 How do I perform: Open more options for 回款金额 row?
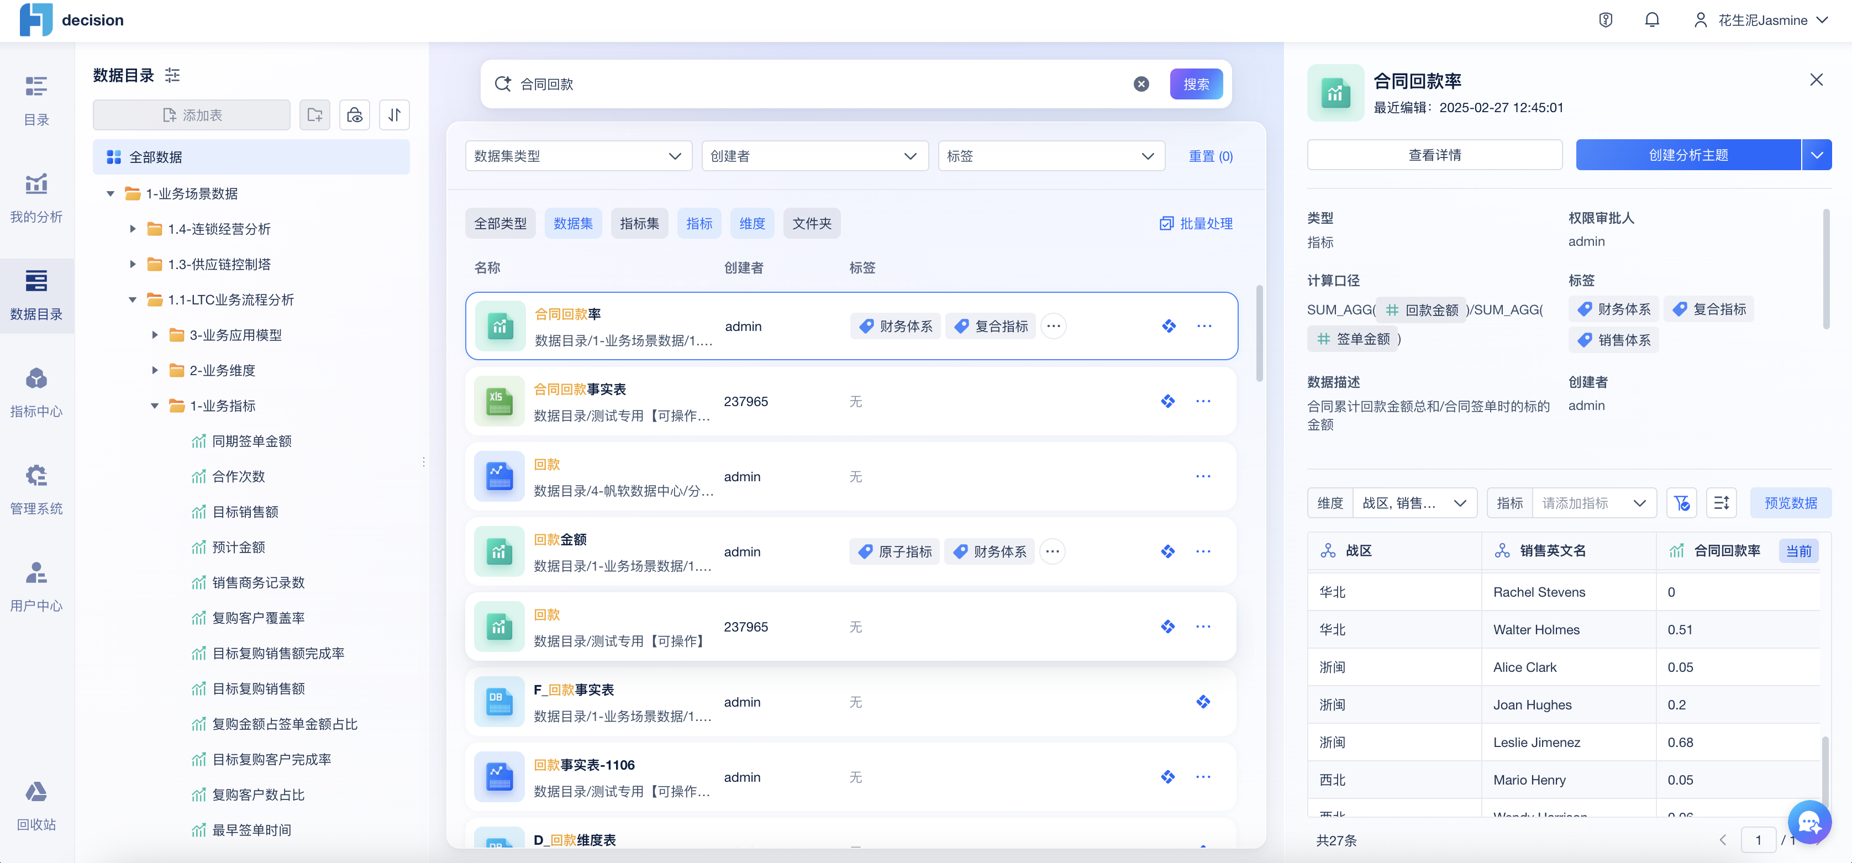1203,551
